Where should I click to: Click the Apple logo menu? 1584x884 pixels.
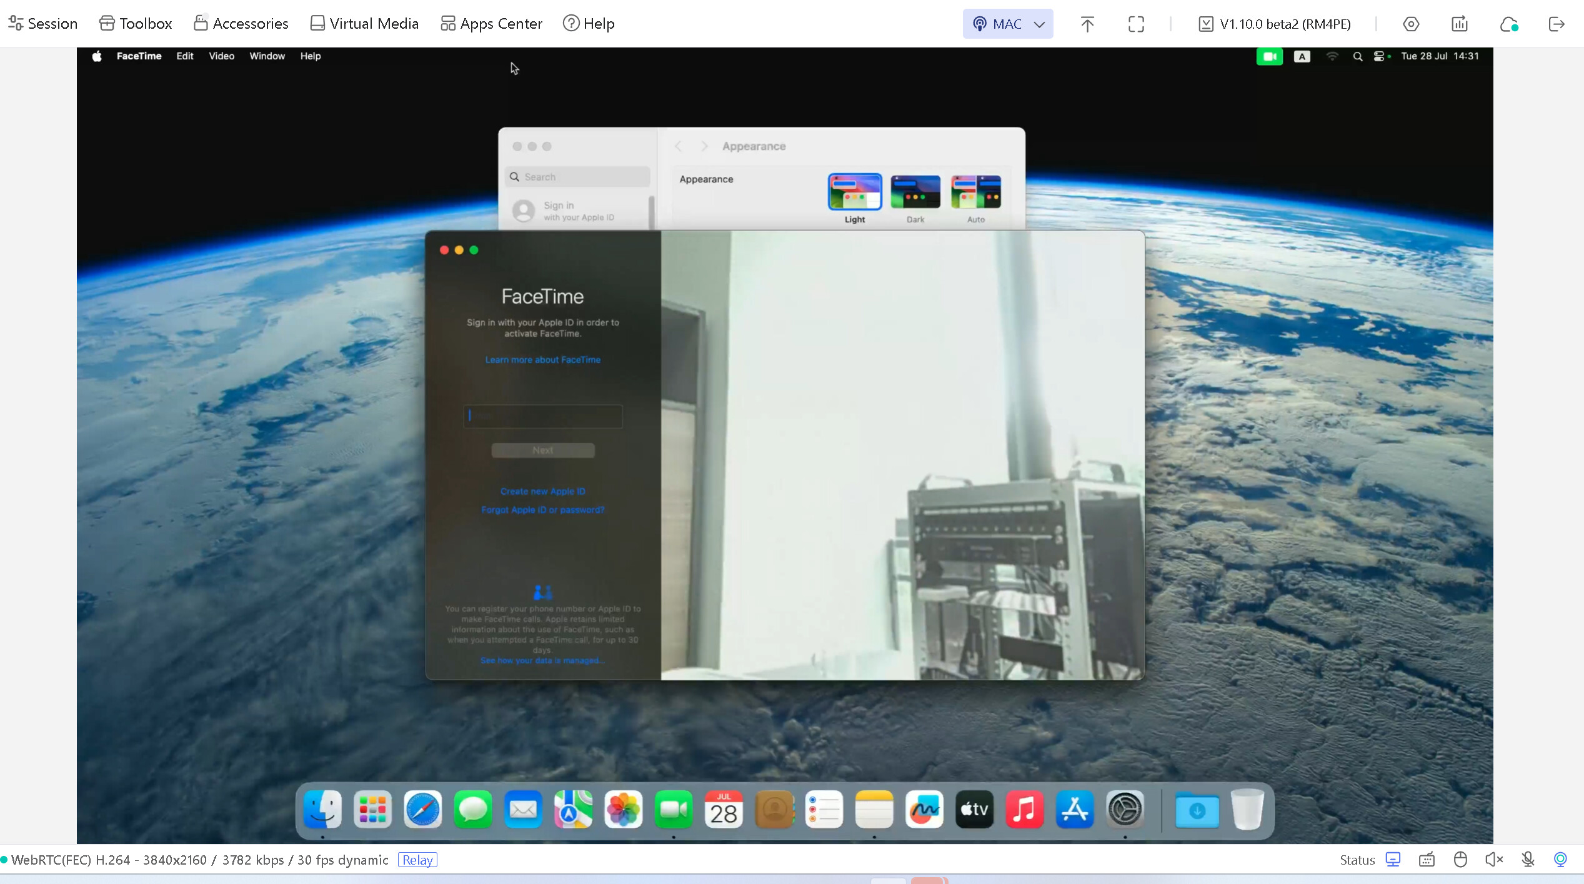(x=97, y=56)
